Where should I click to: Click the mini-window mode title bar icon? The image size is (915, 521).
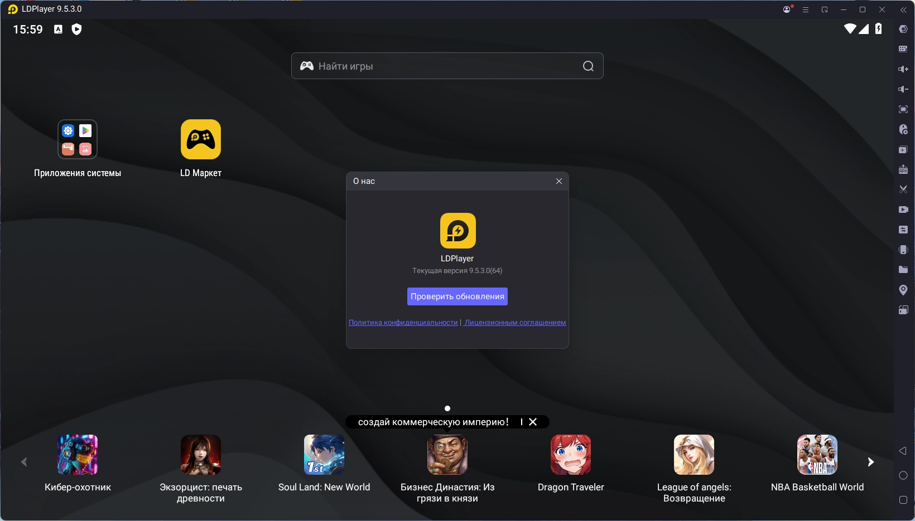[825, 9]
